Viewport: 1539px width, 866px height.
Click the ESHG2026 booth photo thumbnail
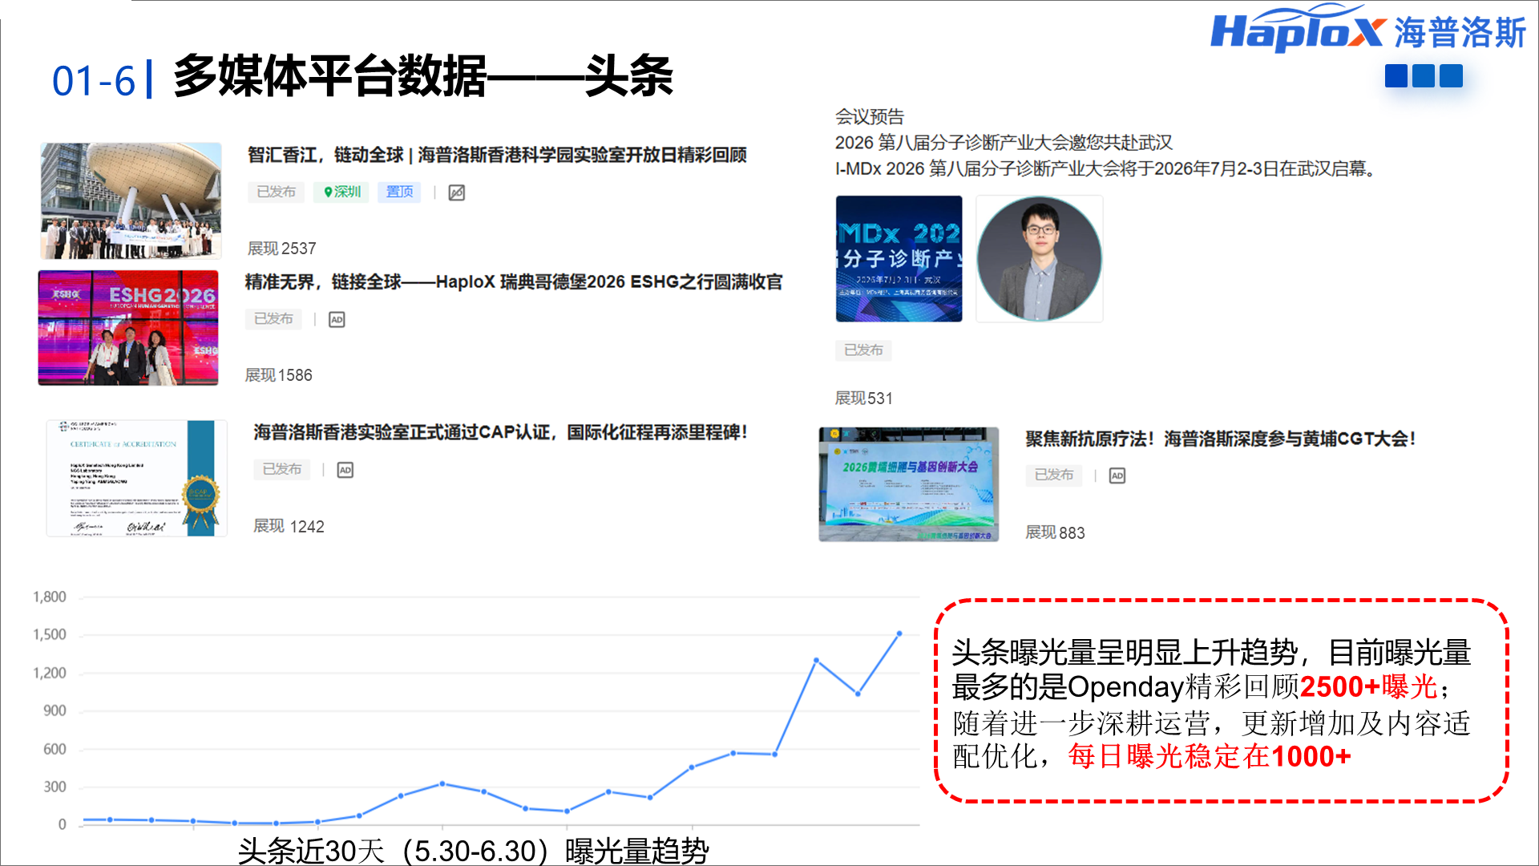[x=128, y=328]
